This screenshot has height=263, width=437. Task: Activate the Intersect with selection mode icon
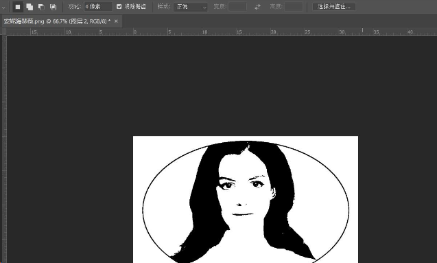coord(53,7)
